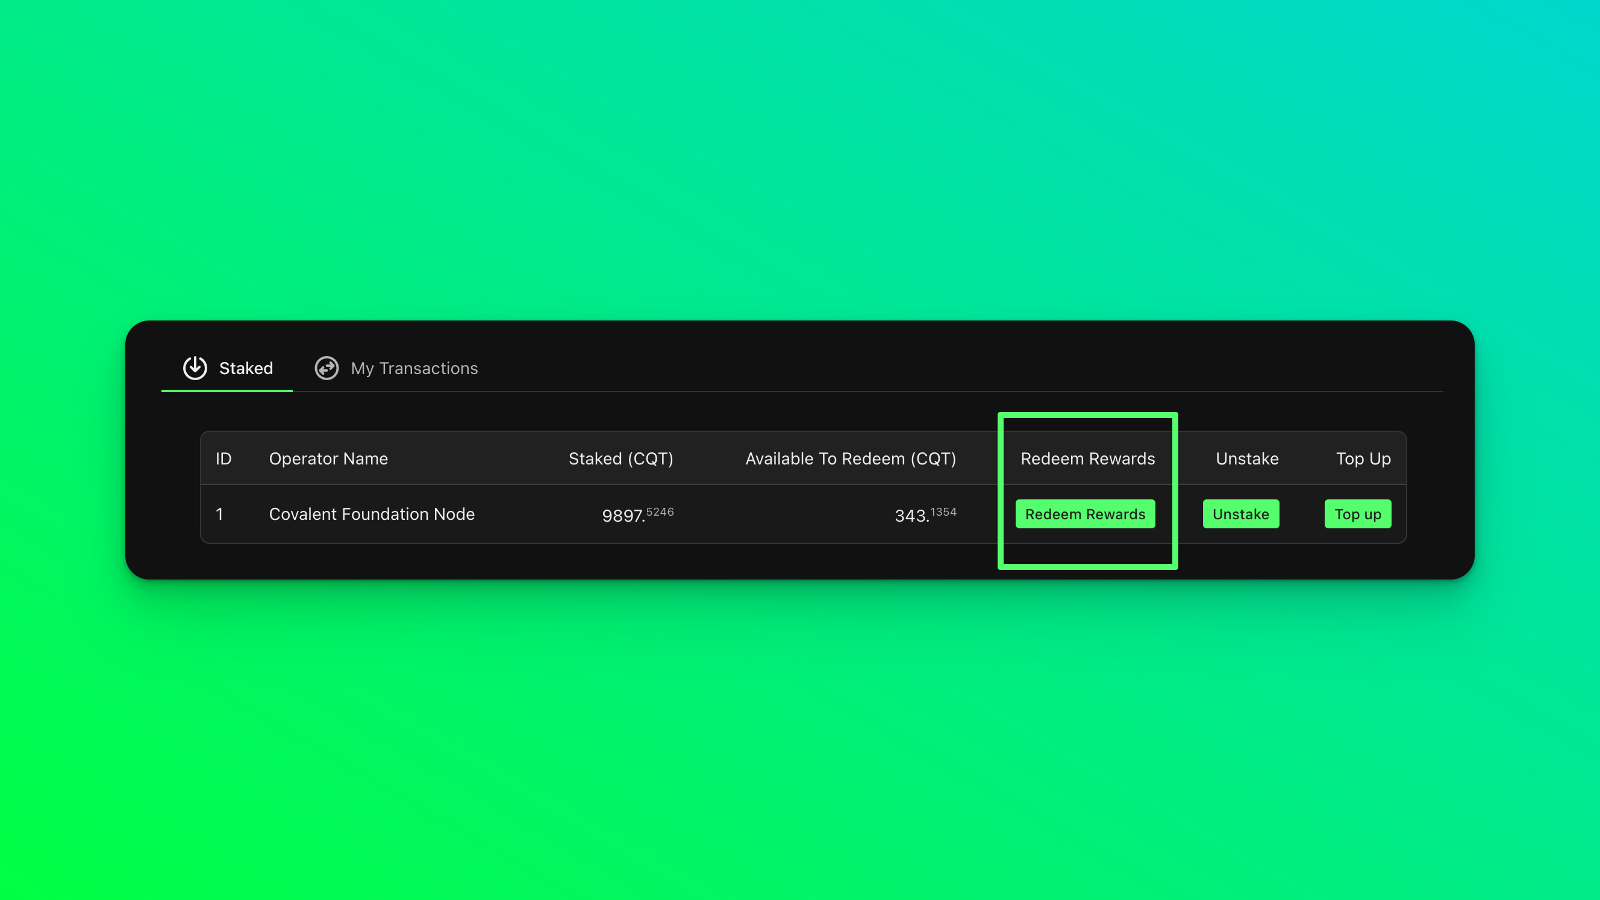Viewport: 1600px width, 900px height.
Task: Select the ID column header
Action: coord(223,458)
